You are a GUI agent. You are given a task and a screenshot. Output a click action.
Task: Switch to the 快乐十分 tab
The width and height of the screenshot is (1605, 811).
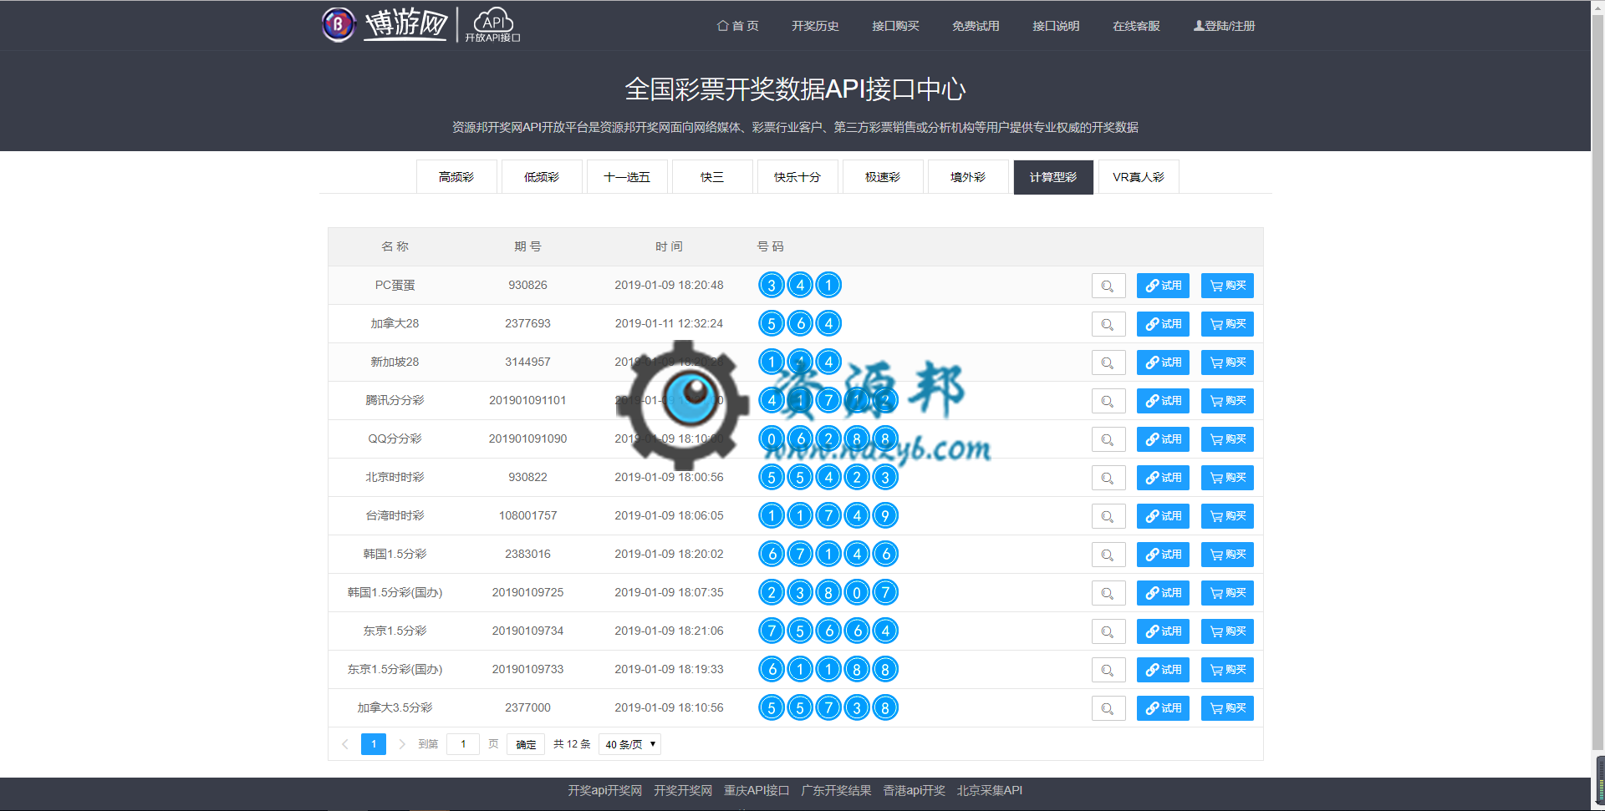797,177
